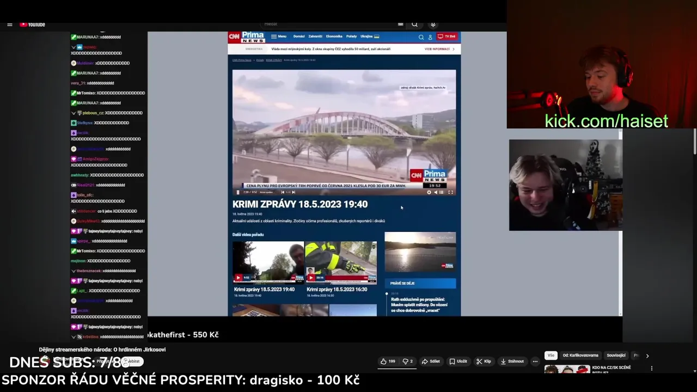
Task: Click the Krimi zprávy 18.5.2023 19:40 heading
Action: tap(300, 204)
